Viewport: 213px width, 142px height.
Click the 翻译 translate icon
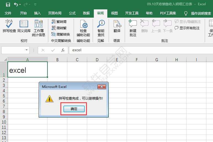click(x=117, y=26)
